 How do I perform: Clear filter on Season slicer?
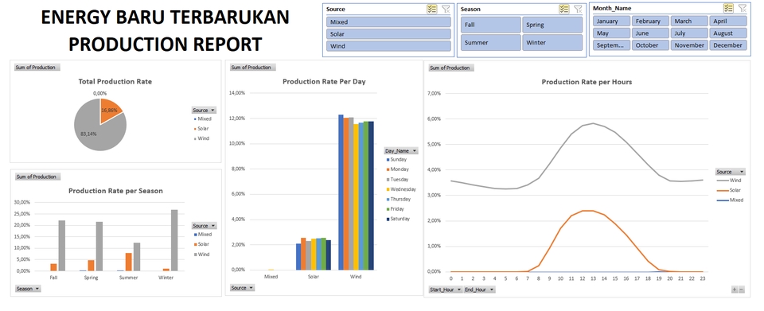point(578,9)
